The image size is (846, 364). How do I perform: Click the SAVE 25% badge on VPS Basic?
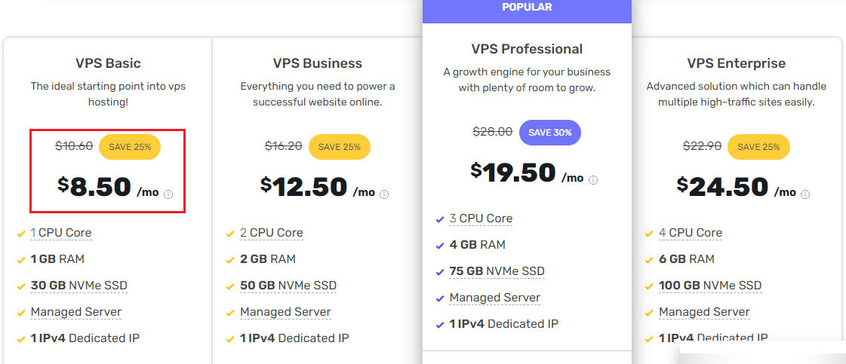click(x=130, y=146)
